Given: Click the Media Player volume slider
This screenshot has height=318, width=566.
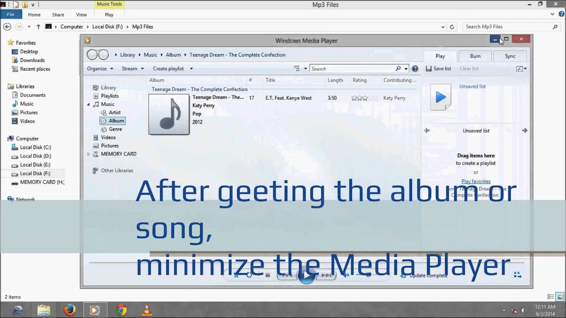Looking at the screenshot, I should pos(368,275).
